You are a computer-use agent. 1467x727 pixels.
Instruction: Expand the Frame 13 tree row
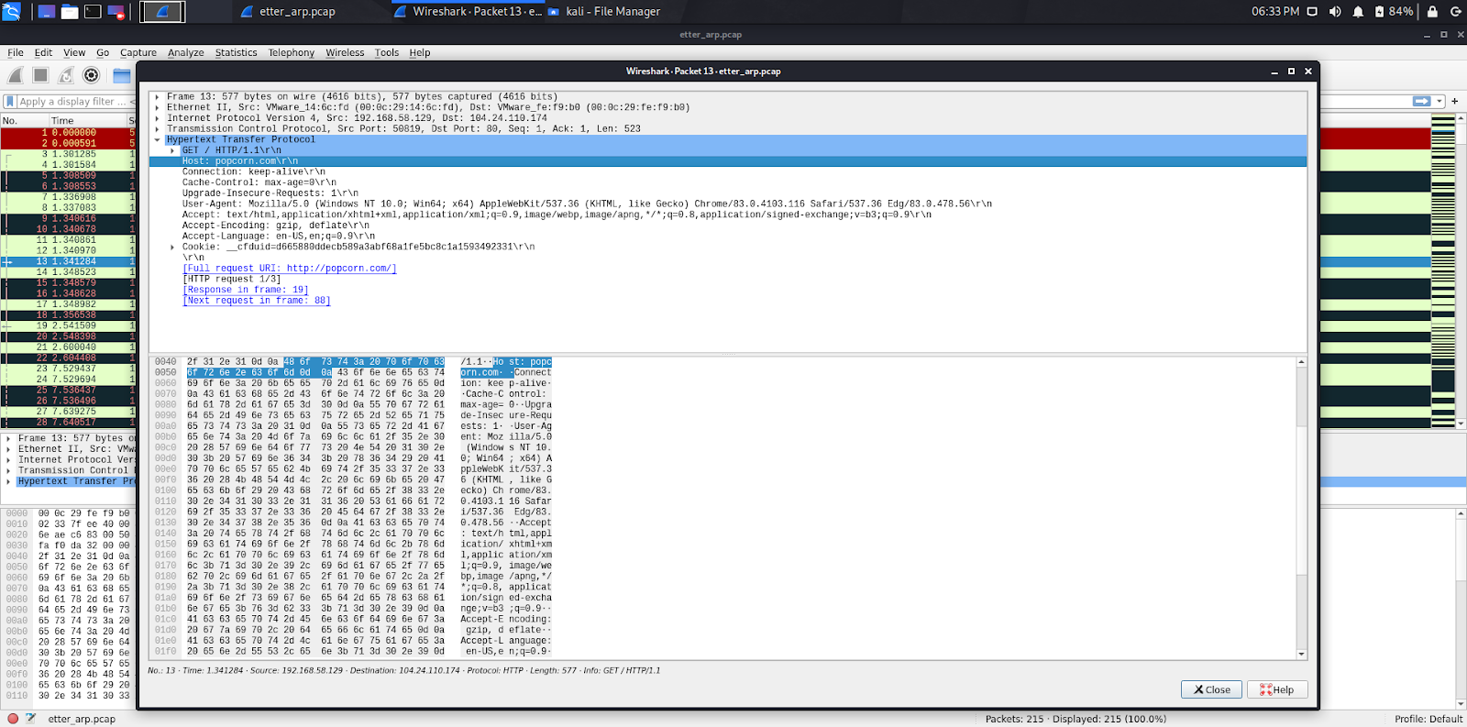158,96
